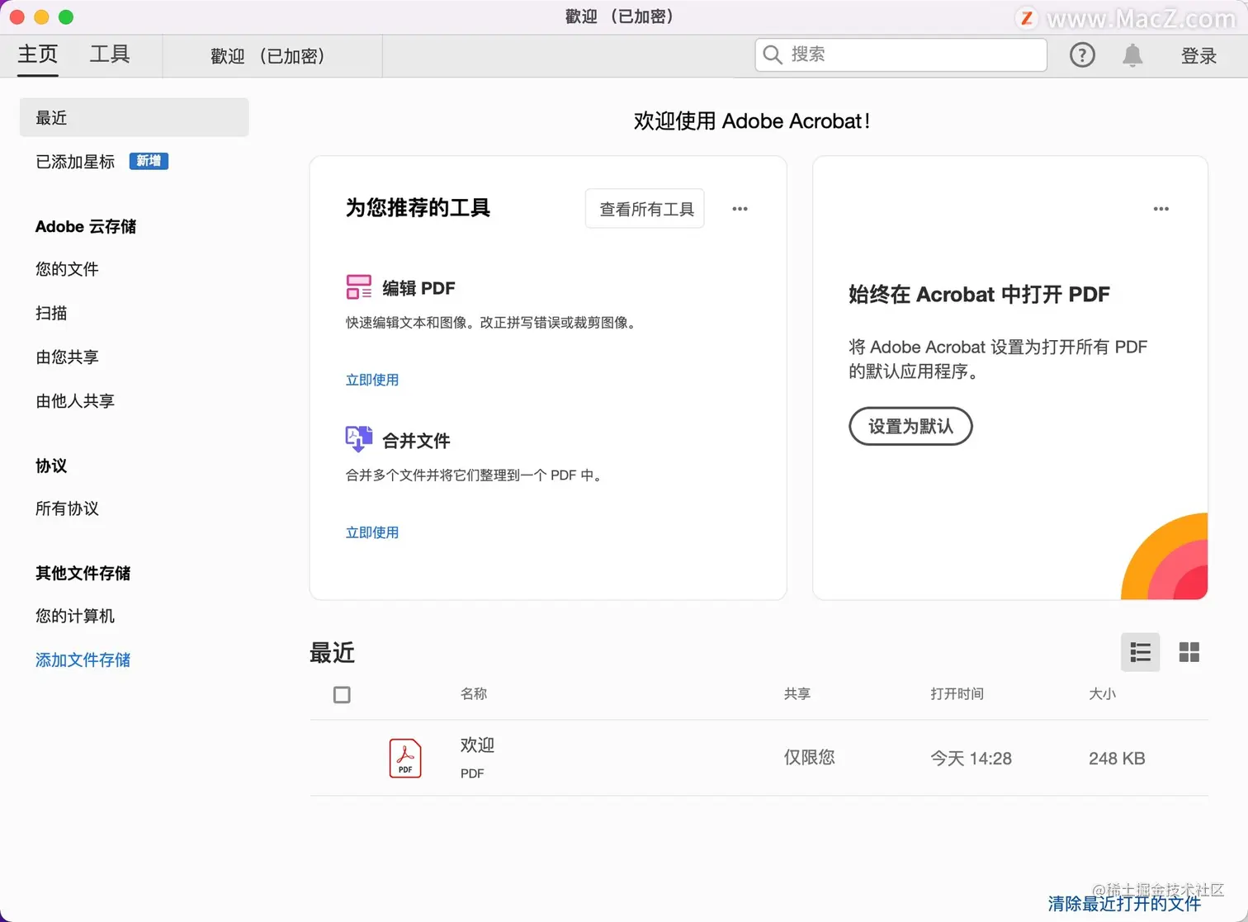Open 扫描 in the sidebar
The height and width of the screenshot is (922, 1248).
(51, 313)
